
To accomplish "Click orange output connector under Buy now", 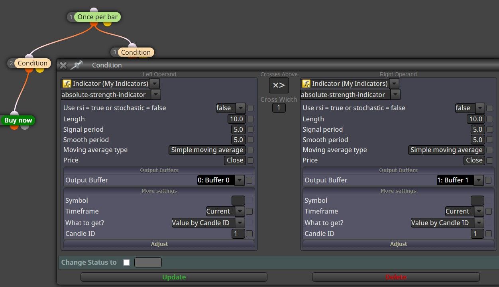I will tap(14, 127).
